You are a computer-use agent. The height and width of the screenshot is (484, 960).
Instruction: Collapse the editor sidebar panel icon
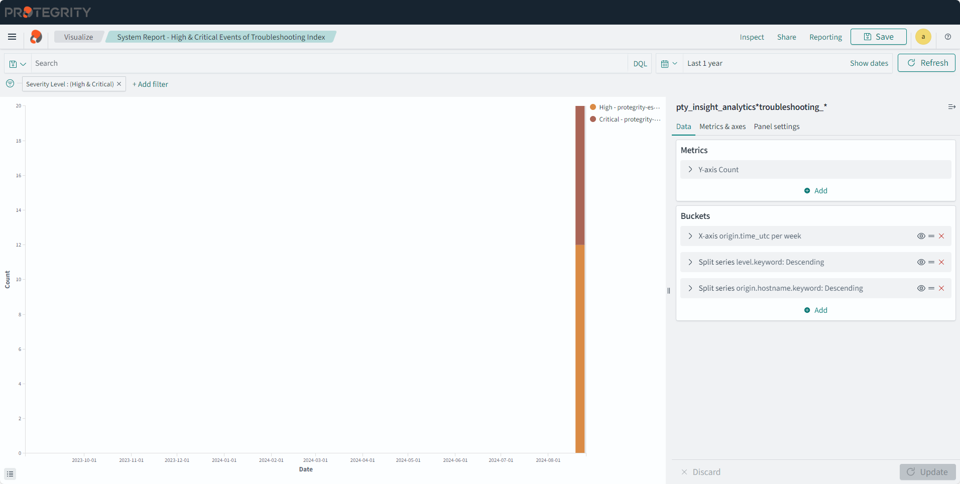[x=951, y=107]
